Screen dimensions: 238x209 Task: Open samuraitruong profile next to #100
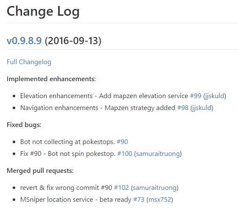[x=158, y=154]
